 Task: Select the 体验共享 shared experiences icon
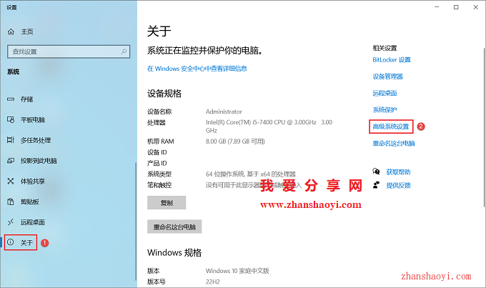(x=11, y=181)
